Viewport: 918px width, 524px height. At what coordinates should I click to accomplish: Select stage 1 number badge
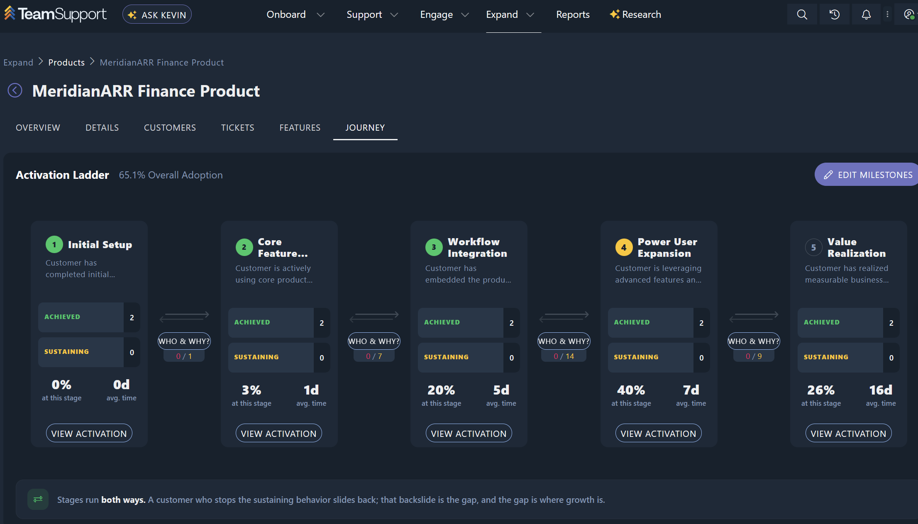coord(54,244)
